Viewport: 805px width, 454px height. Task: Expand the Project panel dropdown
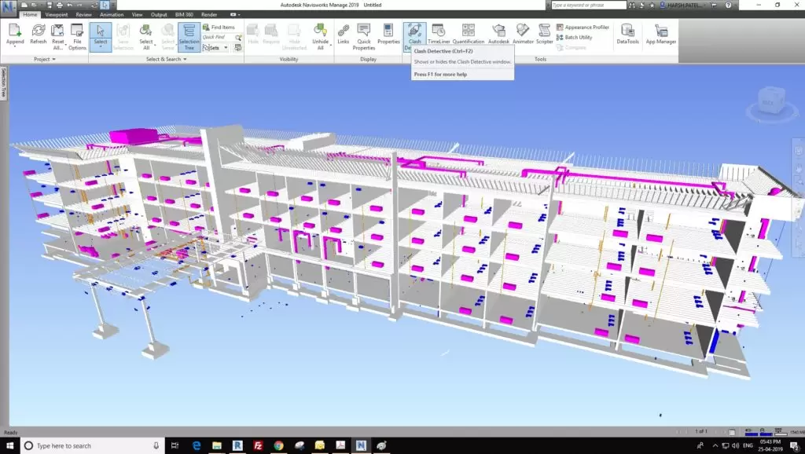44,59
